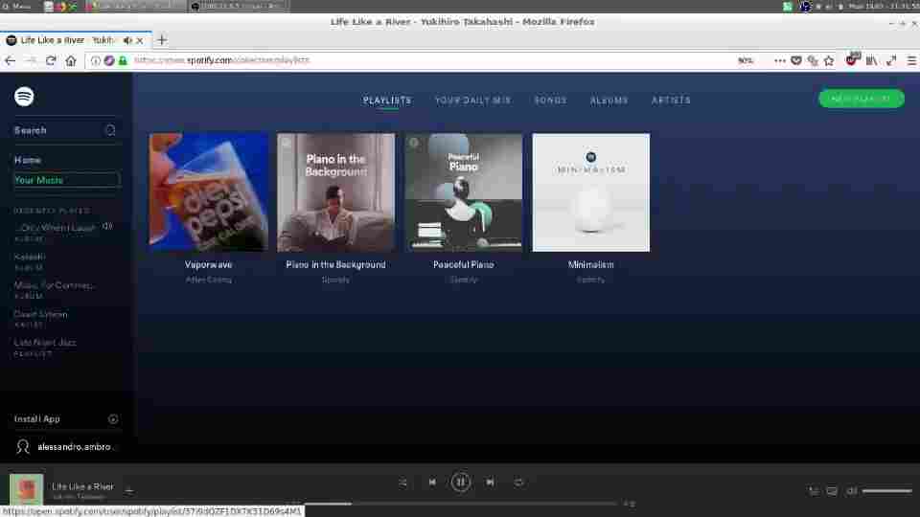This screenshot has width=920, height=517.
Task: Open the Minimalism playlist cover
Action: tap(591, 192)
